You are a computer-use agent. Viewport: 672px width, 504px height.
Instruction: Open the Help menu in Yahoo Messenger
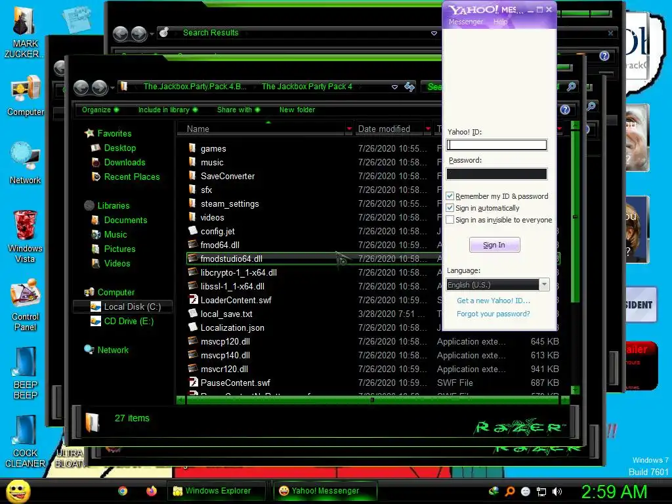tap(500, 22)
